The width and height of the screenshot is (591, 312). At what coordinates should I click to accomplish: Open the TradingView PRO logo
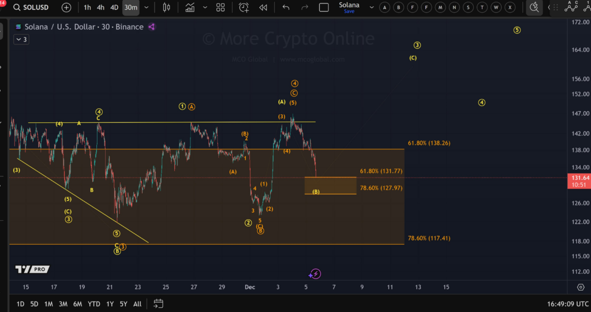coord(32,269)
